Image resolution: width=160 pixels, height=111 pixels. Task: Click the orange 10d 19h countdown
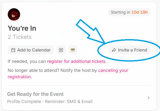pyautogui.click(x=140, y=12)
